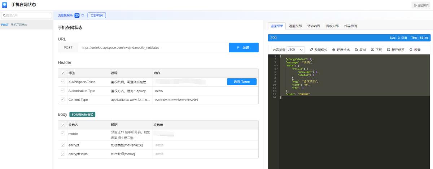
Task: Toggle the encryptFields parameter checkbox
Action: click(x=63, y=154)
